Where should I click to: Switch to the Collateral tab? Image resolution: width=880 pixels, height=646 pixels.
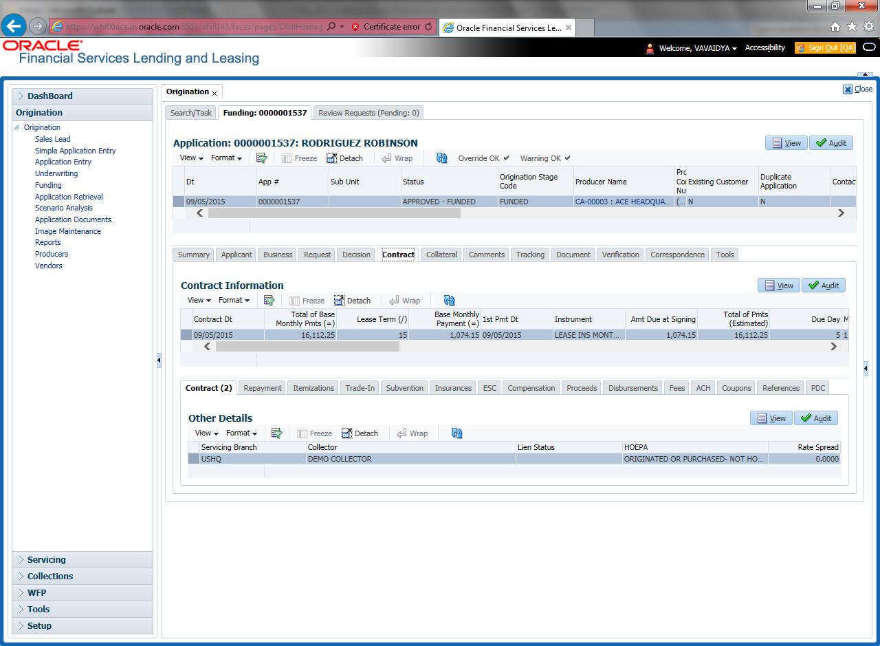click(441, 255)
